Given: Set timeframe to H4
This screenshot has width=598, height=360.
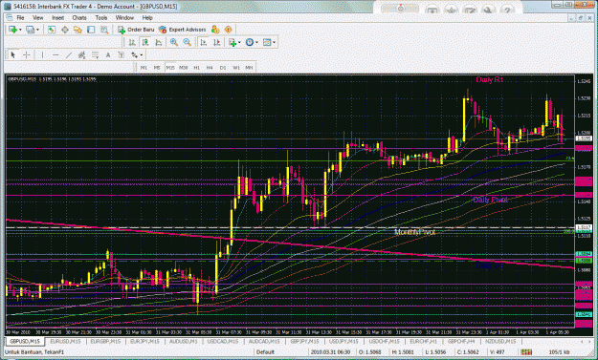Looking at the screenshot, I should 210,68.
